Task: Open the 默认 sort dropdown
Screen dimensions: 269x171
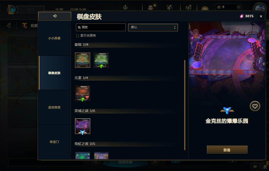Action: (x=153, y=28)
